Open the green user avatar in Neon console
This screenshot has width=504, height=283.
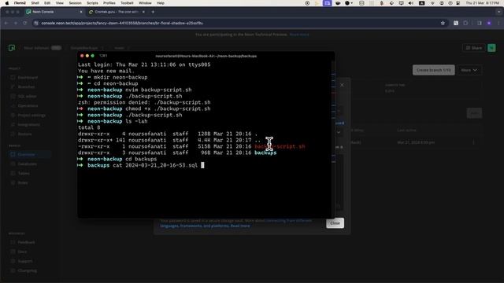tap(491, 48)
